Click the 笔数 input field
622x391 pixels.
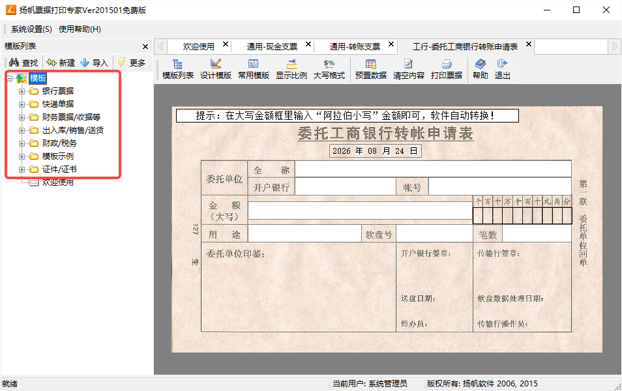tap(537, 234)
